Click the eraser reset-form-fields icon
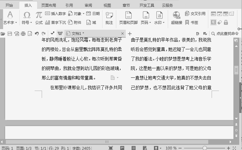The width and height of the screenshot is (242, 150). pyautogui.click(x=220, y=22)
